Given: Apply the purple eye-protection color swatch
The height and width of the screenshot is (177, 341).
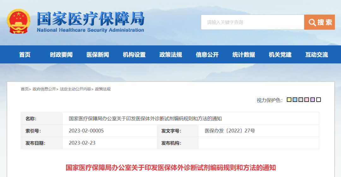Looking at the screenshot, I should (x=313, y=100).
